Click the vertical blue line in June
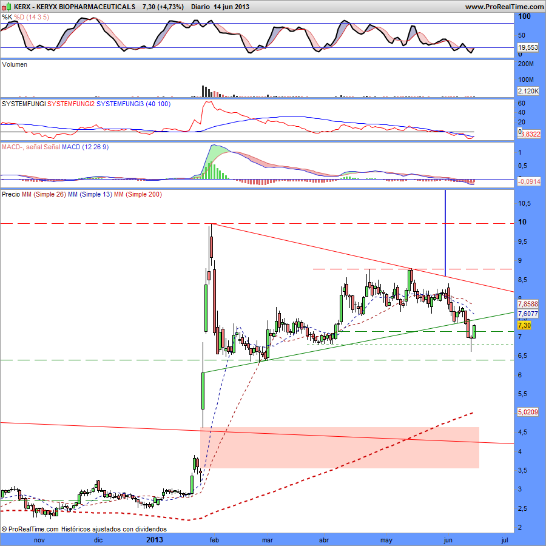 [445, 233]
